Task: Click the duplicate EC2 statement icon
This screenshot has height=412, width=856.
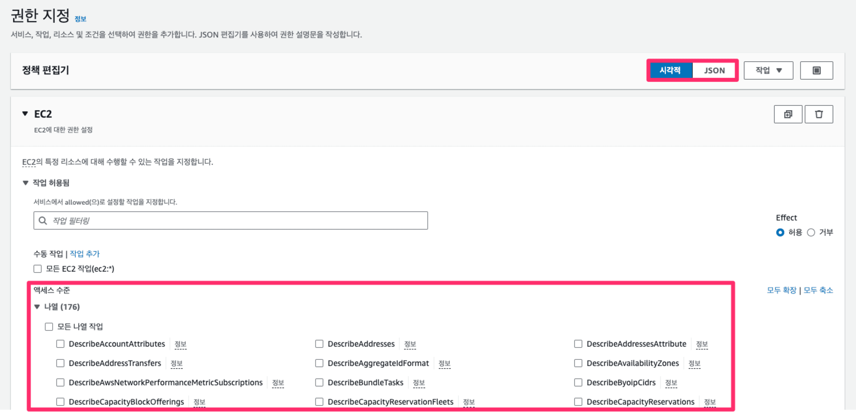Action: [x=788, y=114]
